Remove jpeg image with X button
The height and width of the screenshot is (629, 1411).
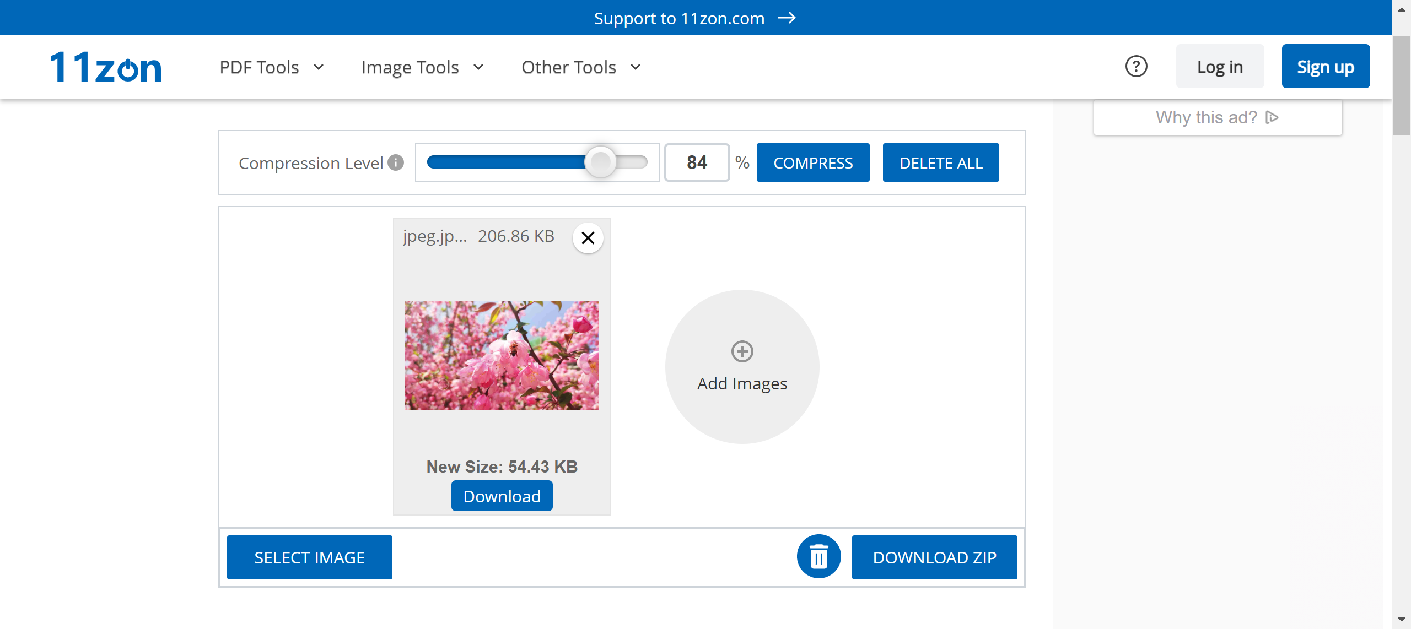[x=588, y=238]
